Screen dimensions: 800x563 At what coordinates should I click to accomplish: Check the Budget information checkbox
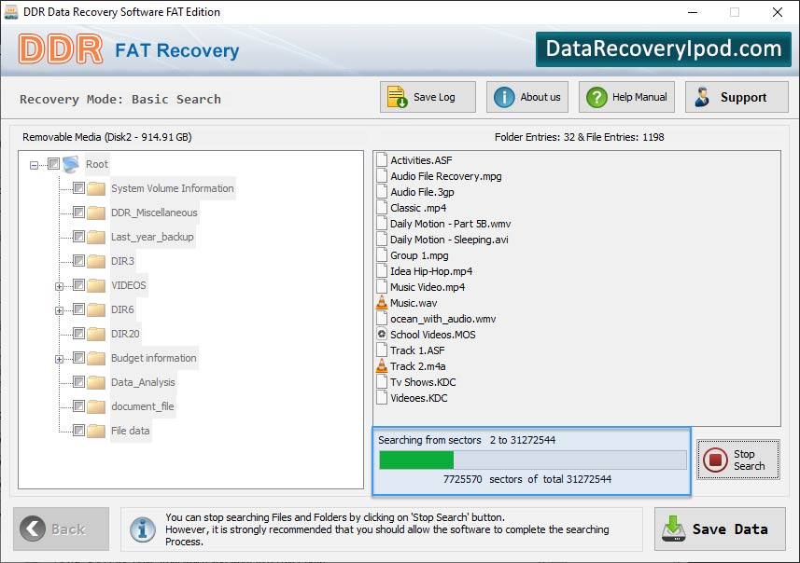(78, 358)
